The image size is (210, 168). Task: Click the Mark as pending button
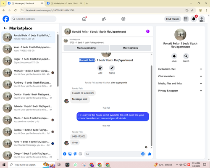pos(86,48)
